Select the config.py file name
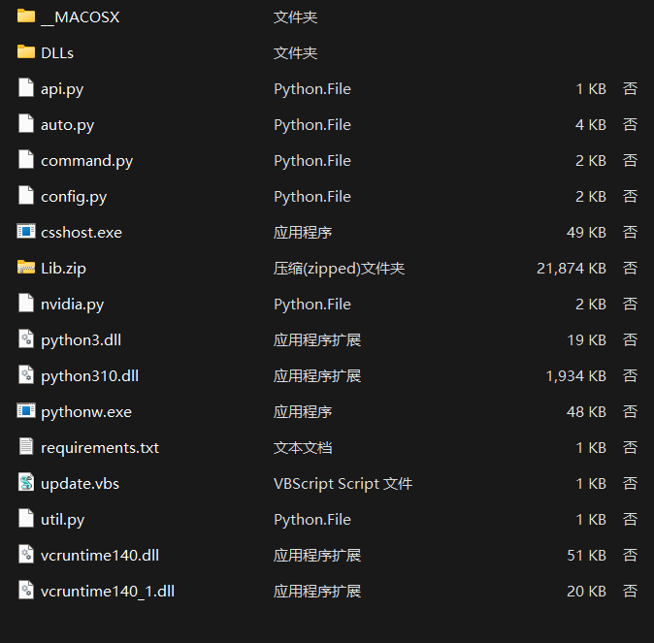654x643 pixels. click(x=74, y=197)
